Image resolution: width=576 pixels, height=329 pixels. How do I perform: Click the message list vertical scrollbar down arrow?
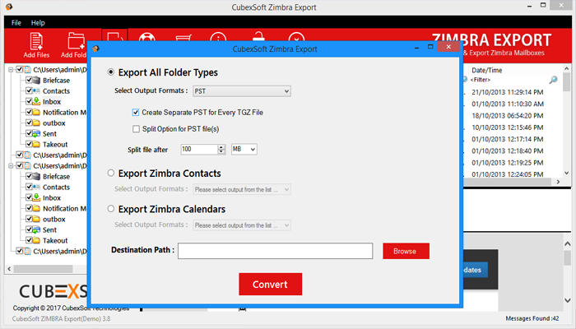pyautogui.click(x=566, y=173)
